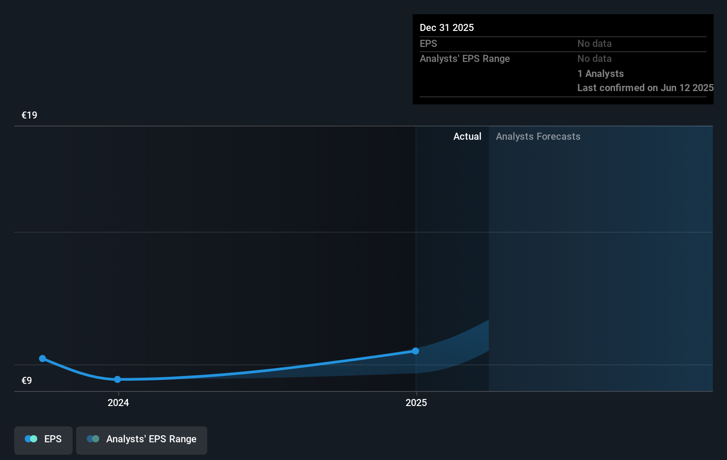Toggle the Analysts' EPS Range legend
The image size is (727, 460).
142,440
